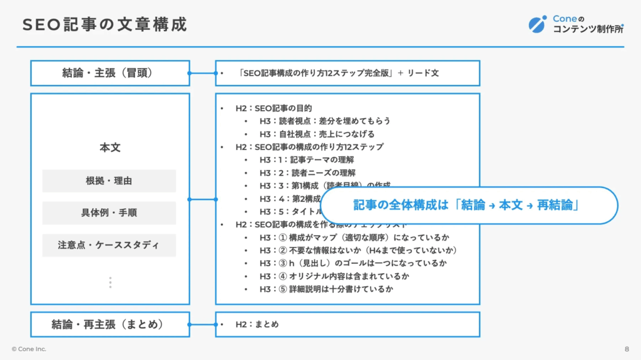The image size is (641, 360).
Task: Click "H3：自社視点：売上につなげる"
Action: pyautogui.click(x=317, y=134)
